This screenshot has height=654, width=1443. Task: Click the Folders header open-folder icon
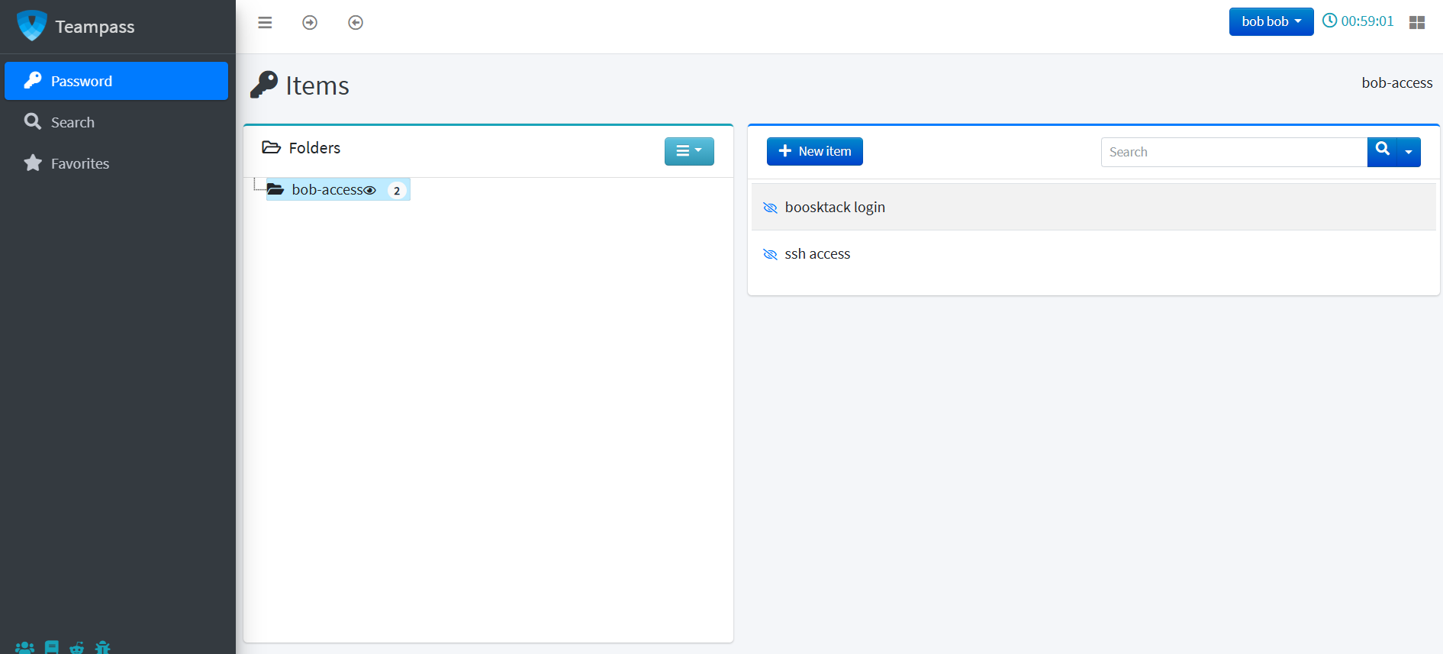pos(271,147)
